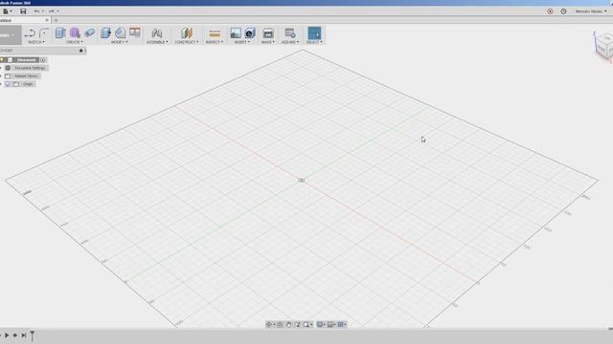This screenshot has width=613, height=344.
Task: Toggle Origin folder visibility
Action: tap(8, 84)
